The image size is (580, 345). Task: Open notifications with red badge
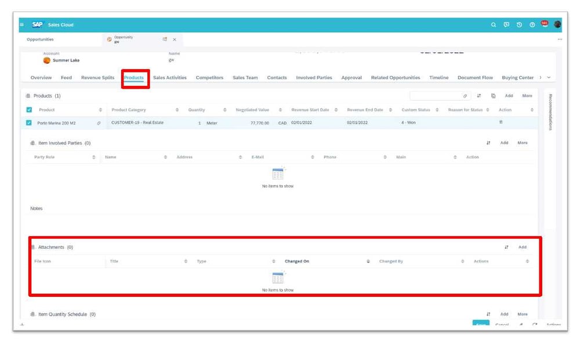point(545,24)
